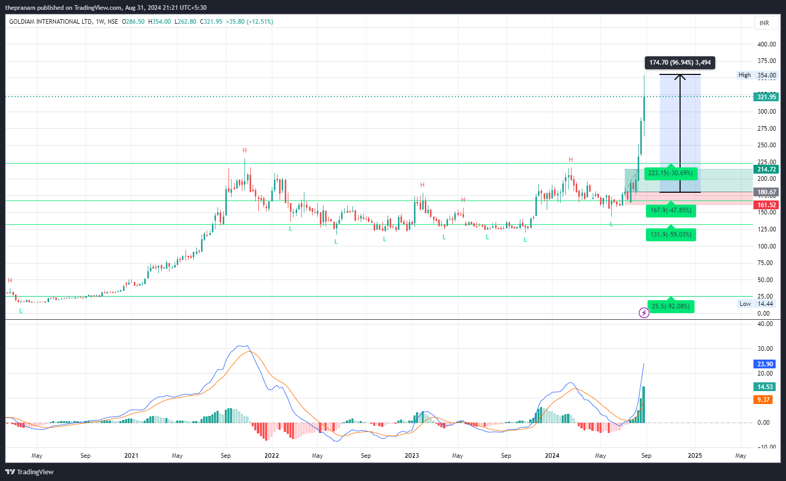Click the low value L262.80 in header
The image size is (786, 481).
click(x=185, y=22)
